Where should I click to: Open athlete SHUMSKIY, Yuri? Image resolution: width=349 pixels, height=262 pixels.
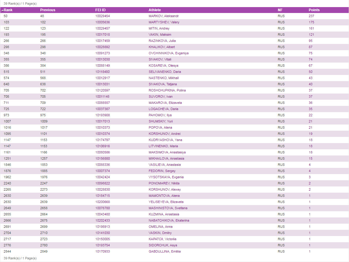click(x=160, y=122)
